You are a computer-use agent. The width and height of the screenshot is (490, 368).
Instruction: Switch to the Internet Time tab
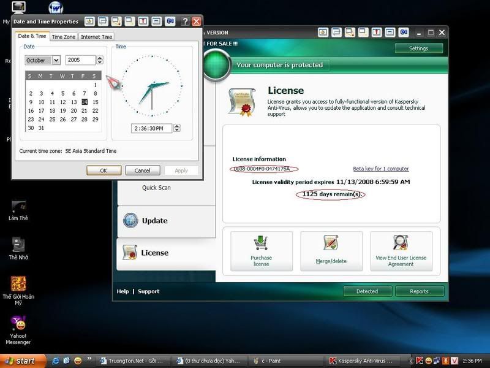[96, 37]
